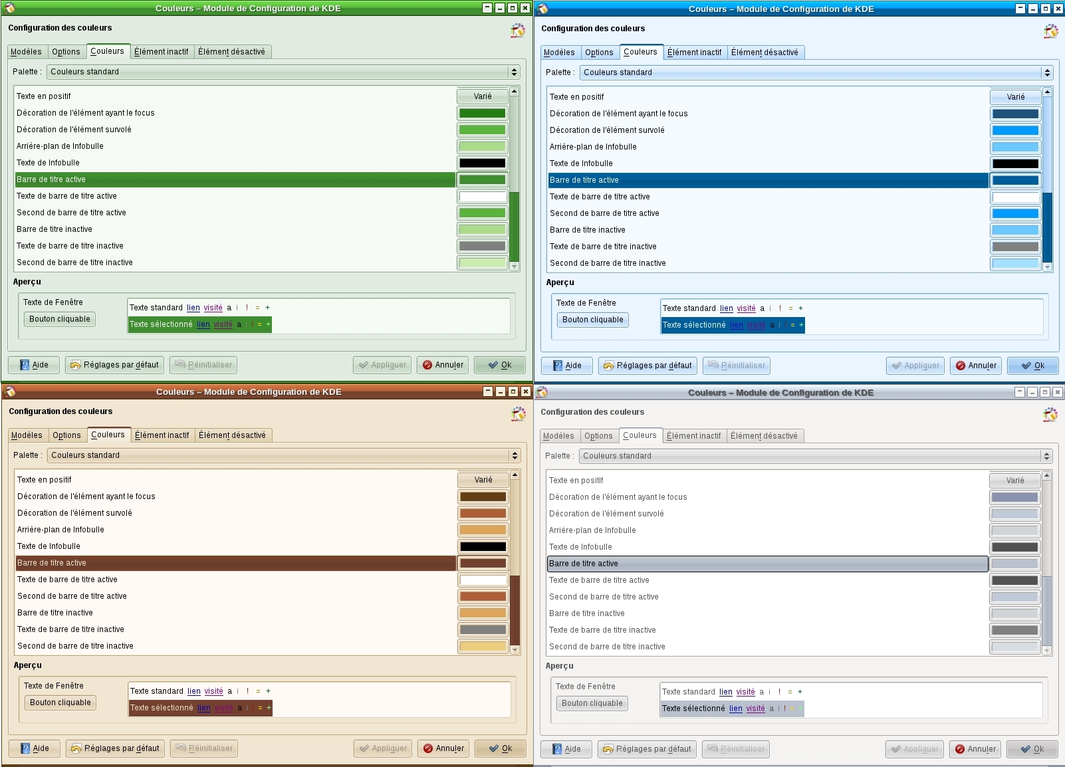Click title bar app icon of blue window
1065x767 pixels.
pos(543,9)
